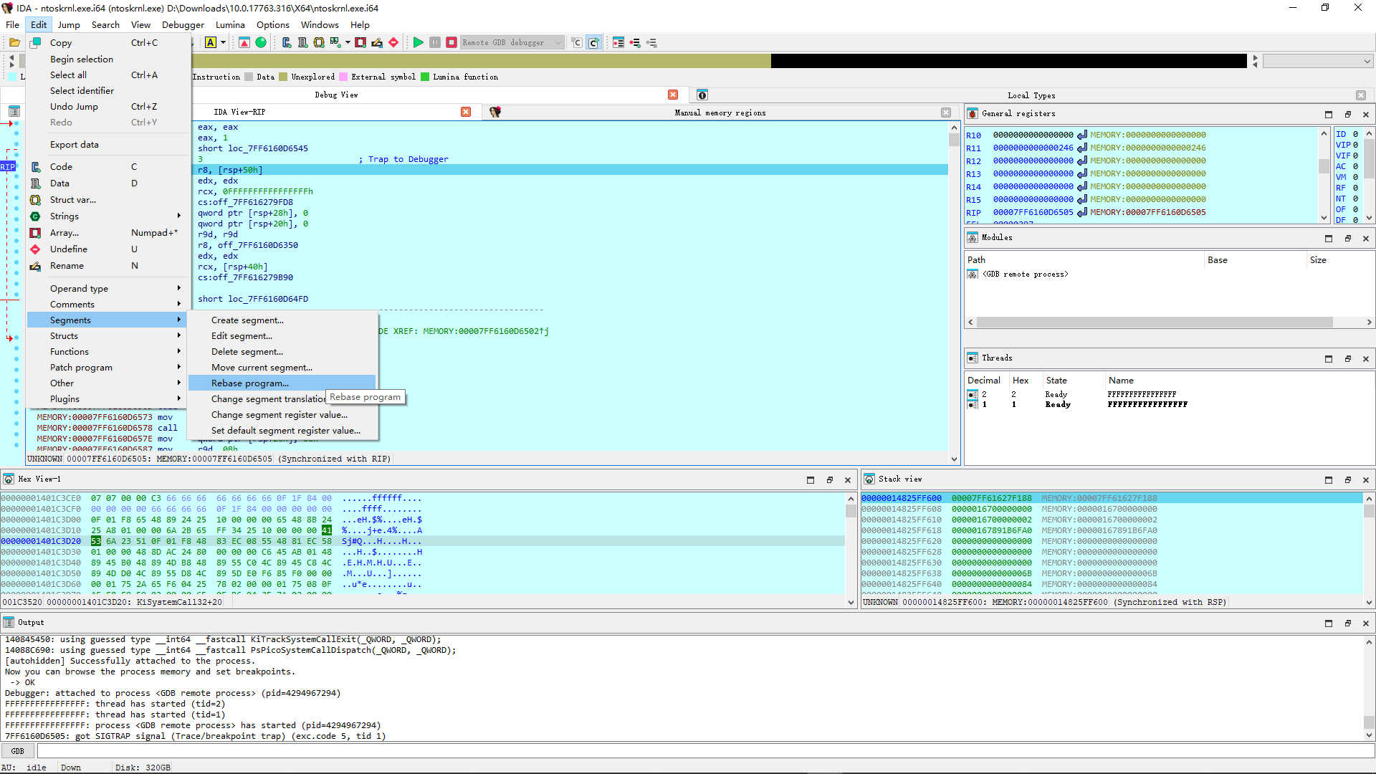Click the Unexplored color legend swatch
Screen dimensions: 1376x774
tap(283, 77)
